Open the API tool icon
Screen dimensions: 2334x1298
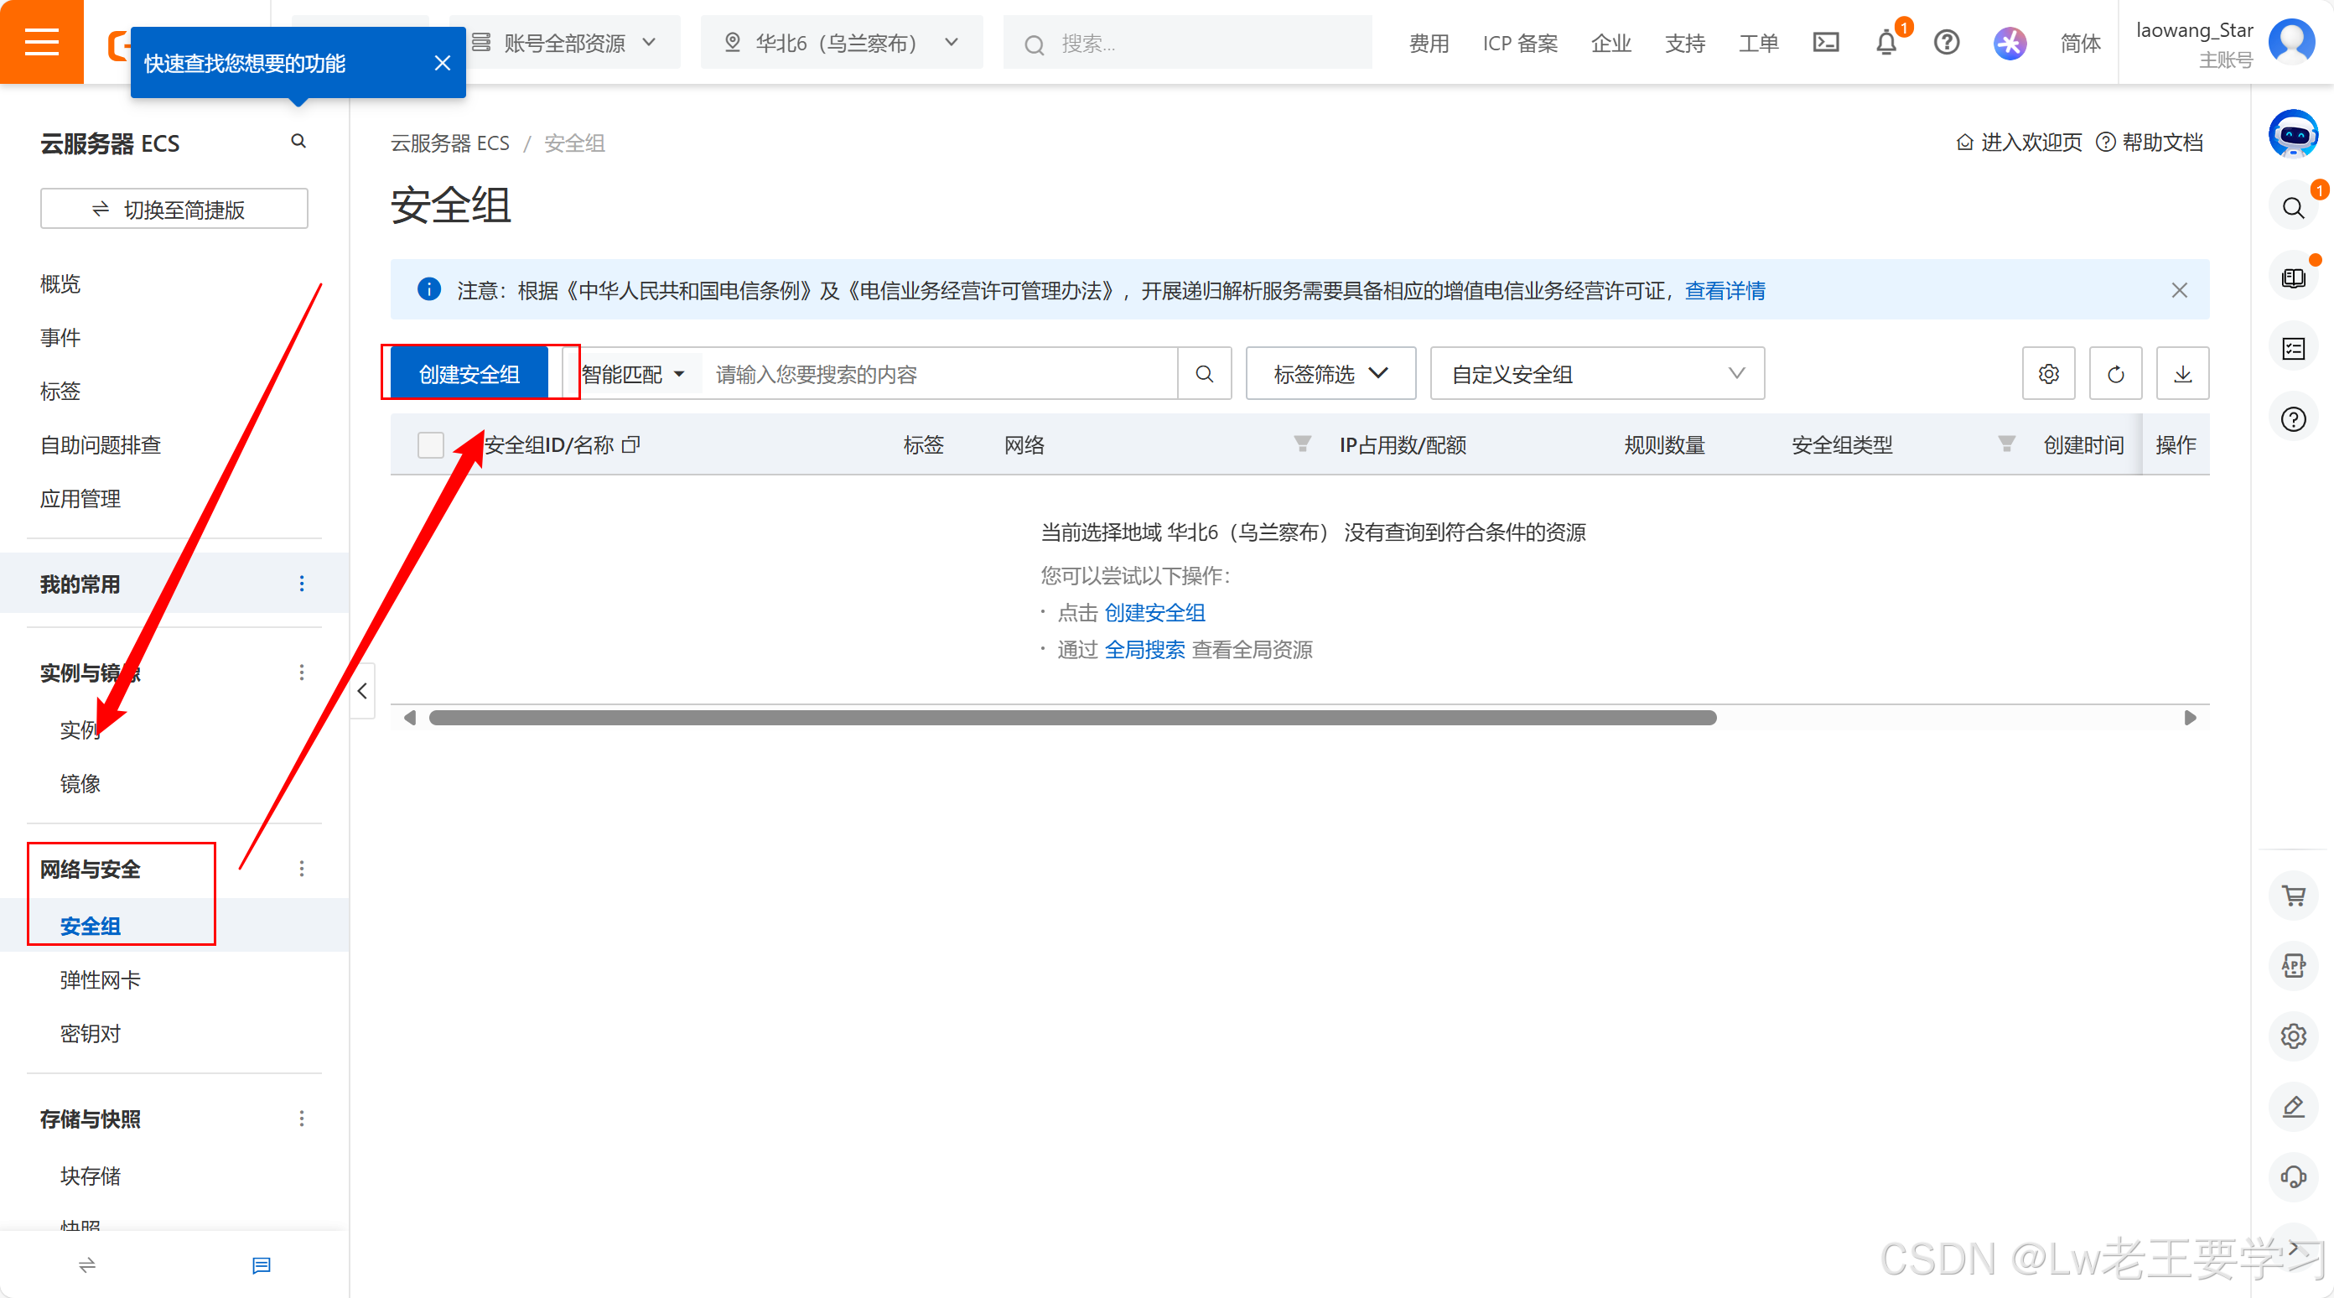[2293, 965]
